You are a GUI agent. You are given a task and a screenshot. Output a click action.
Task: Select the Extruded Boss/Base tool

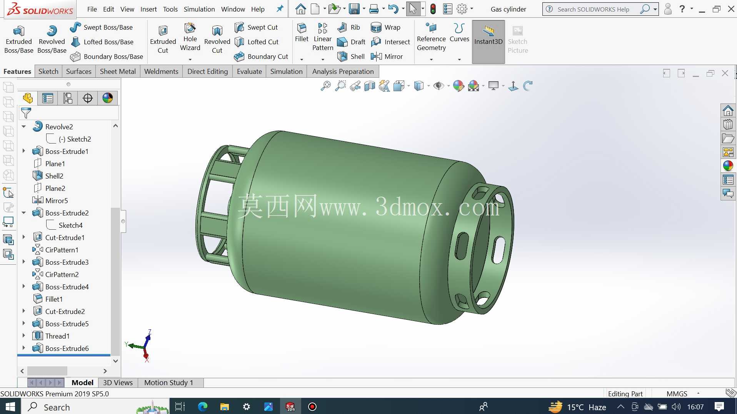(18, 40)
